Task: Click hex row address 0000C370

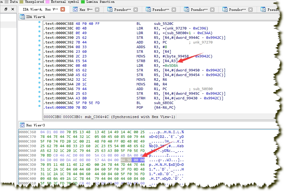Action: point(27,137)
